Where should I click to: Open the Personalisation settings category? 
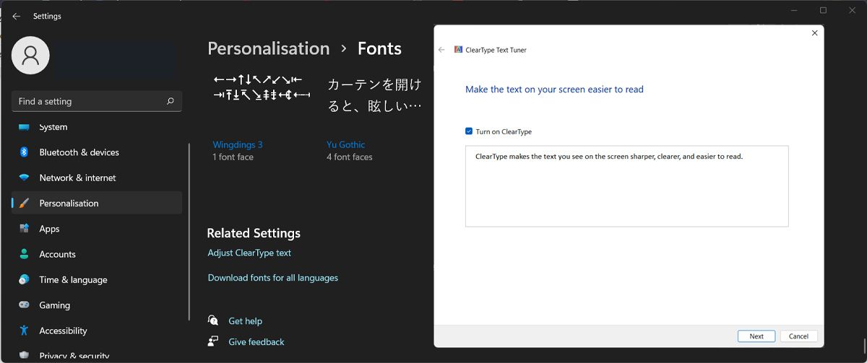pos(69,204)
